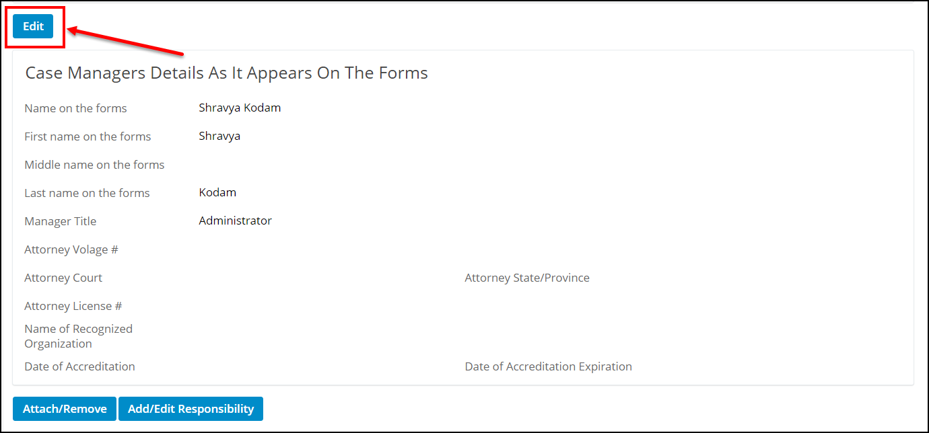Click the First name on the forms label
Viewport: 929px width, 433px height.
[88, 136]
